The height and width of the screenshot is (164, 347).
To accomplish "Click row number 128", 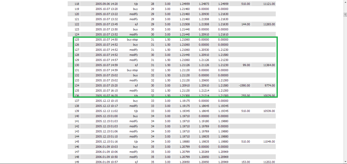I will pyautogui.click(x=77, y=55).
